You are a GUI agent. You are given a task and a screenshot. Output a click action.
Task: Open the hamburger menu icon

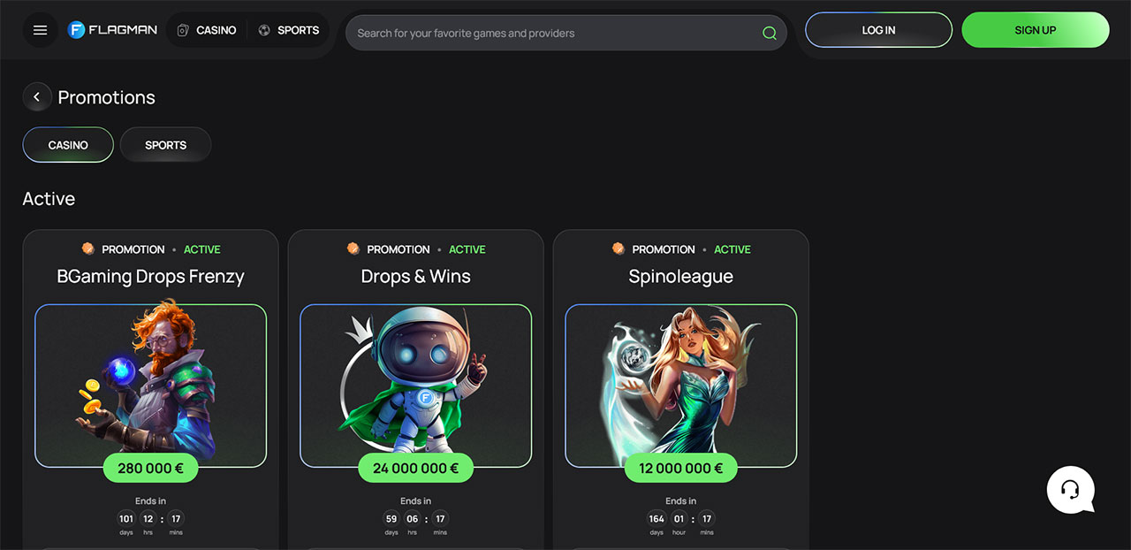pyautogui.click(x=40, y=30)
